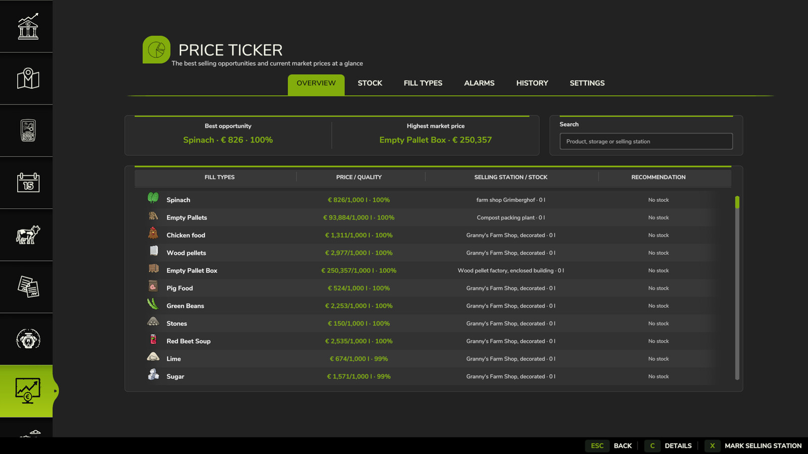
Task: Switch to the Stock tab
Action: (370, 83)
